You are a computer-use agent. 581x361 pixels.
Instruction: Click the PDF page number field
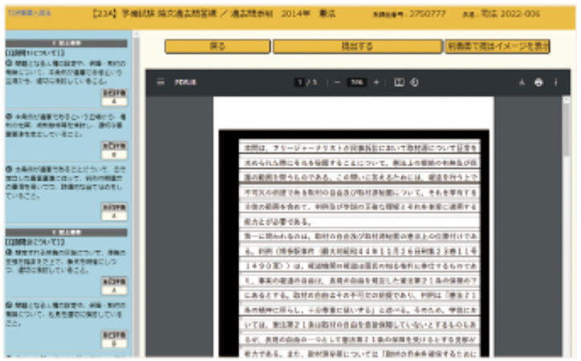(x=299, y=82)
